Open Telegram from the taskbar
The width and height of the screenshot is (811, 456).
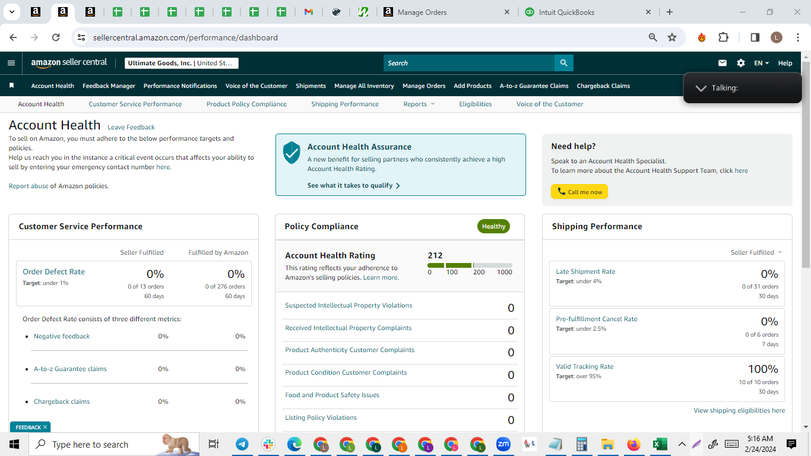[x=242, y=444]
